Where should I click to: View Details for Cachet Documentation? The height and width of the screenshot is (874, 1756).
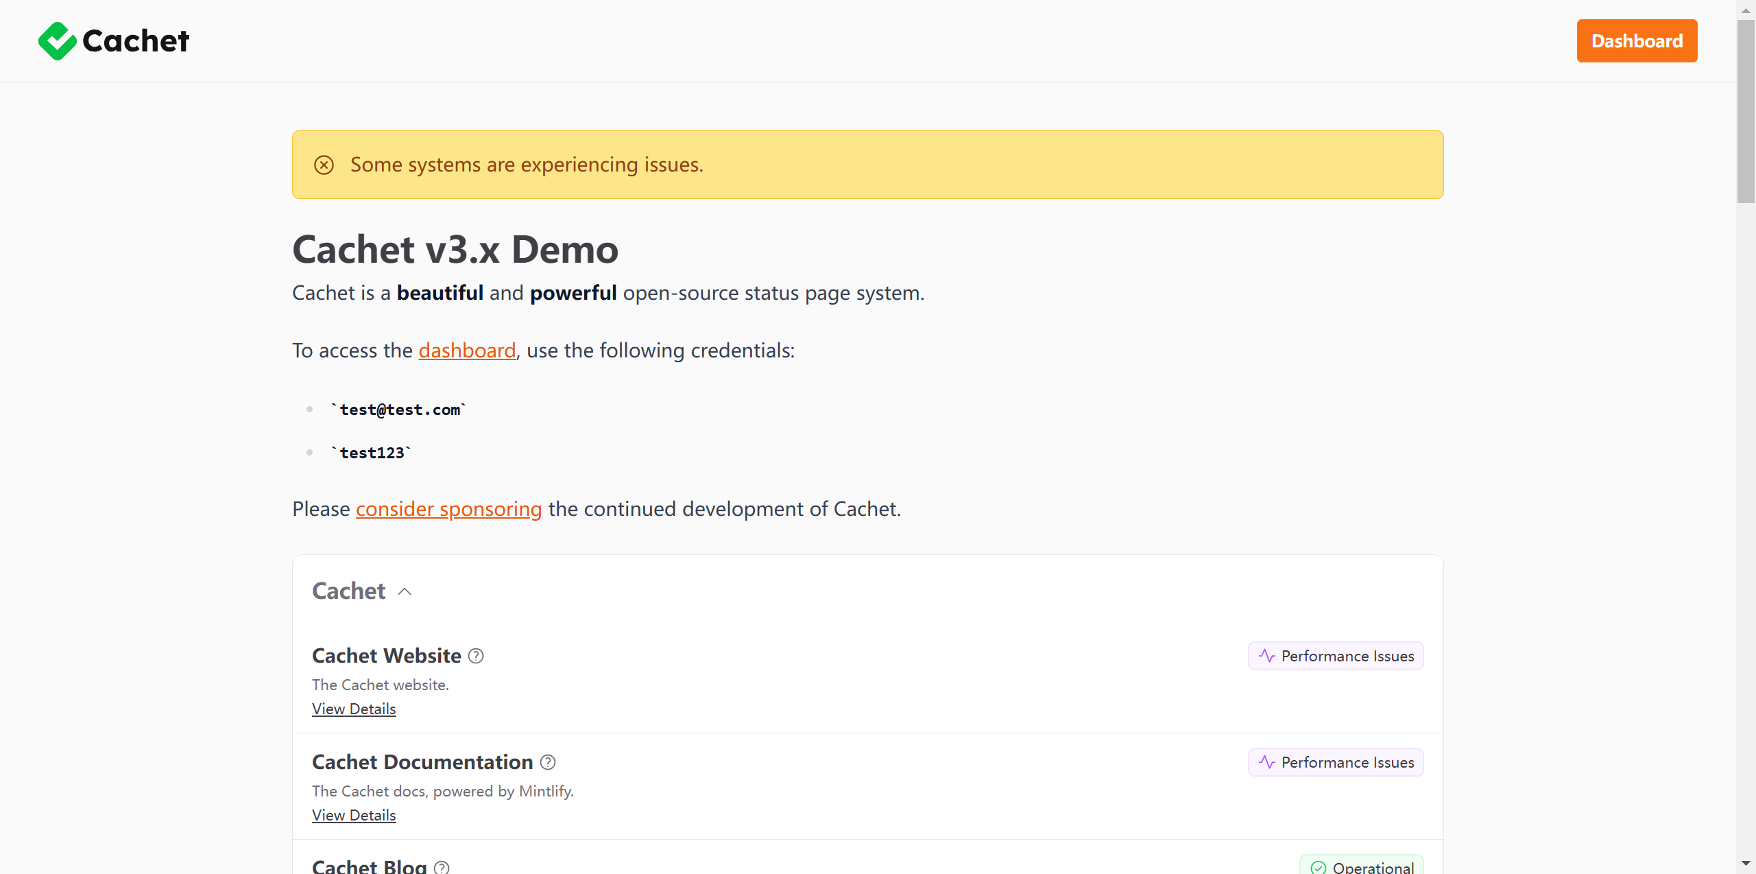pyautogui.click(x=354, y=815)
